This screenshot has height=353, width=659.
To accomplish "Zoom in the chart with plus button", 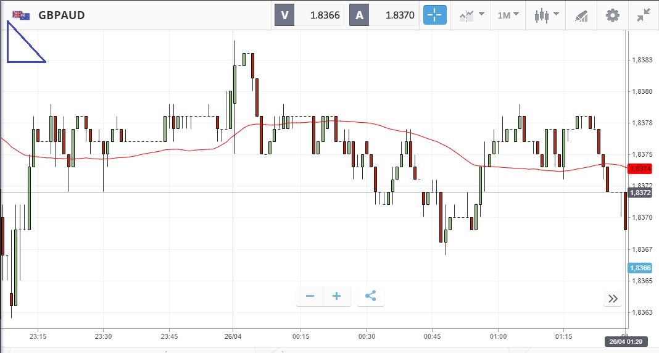I will pyautogui.click(x=337, y=296).
